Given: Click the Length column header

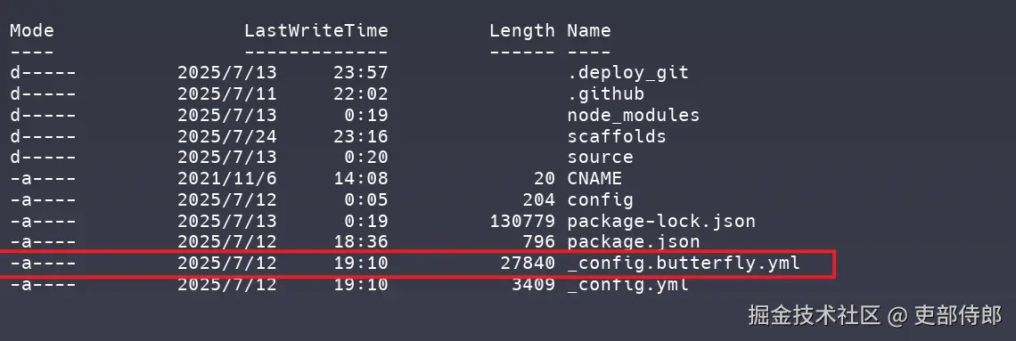Looking at the screenshot, I should coord(521,30).
